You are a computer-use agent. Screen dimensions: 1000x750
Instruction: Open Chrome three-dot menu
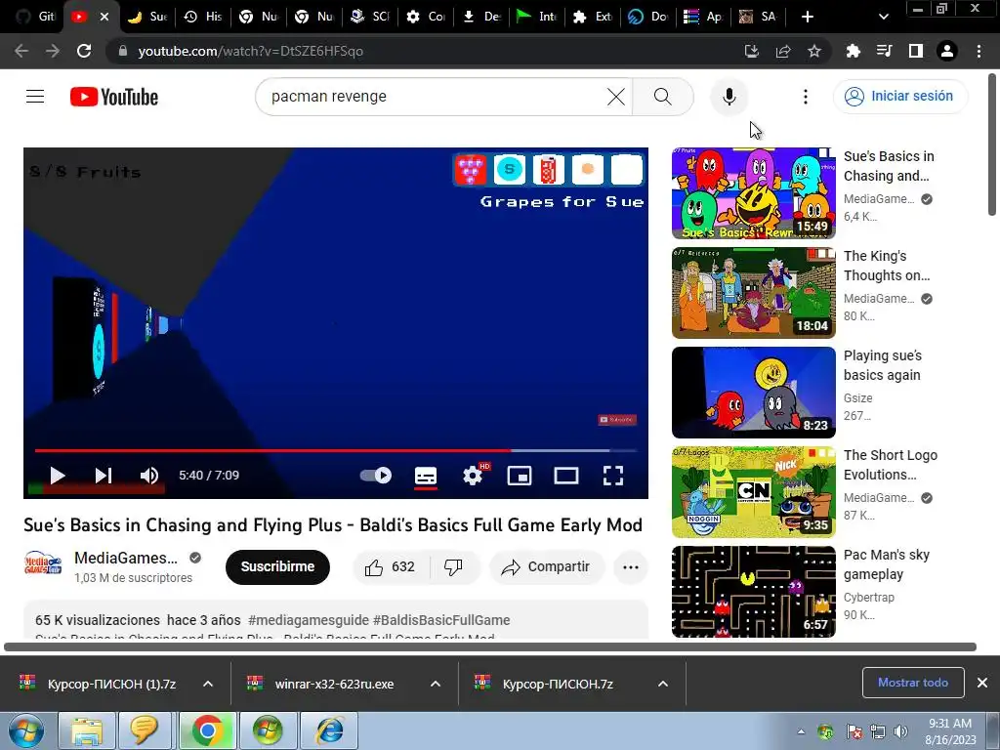pos(979,51)
